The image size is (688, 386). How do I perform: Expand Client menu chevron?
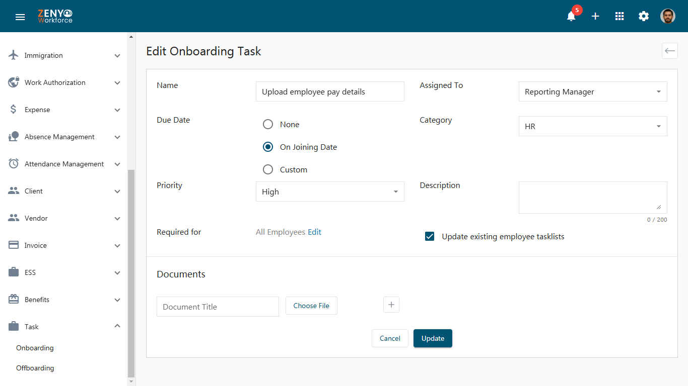pyautogui.click(x=117, y=191)
